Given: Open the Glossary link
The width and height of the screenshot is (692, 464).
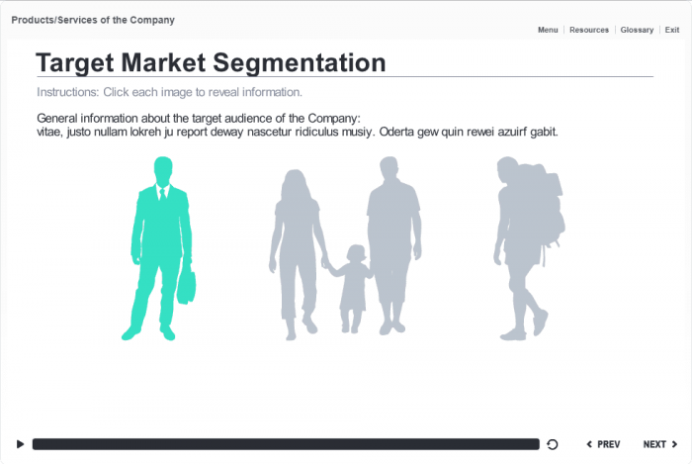Looking at the screenshot, I should [x=637, y=30].
